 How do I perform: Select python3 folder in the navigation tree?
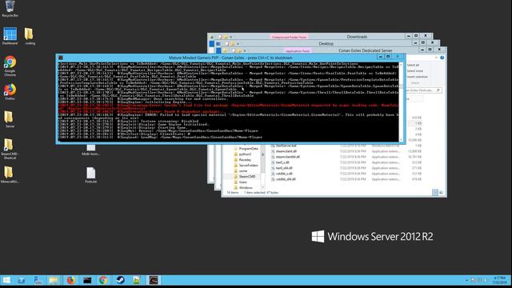pyautogui.click(x=242, y=154)
